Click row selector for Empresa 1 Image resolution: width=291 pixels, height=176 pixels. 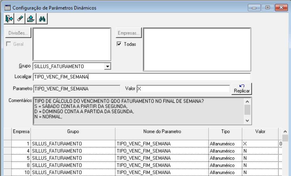click(x=8, y=144)
